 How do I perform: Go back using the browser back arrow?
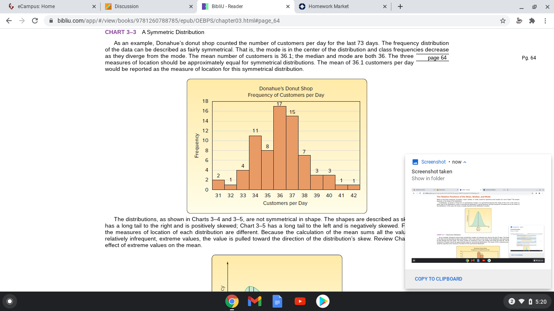9,21
